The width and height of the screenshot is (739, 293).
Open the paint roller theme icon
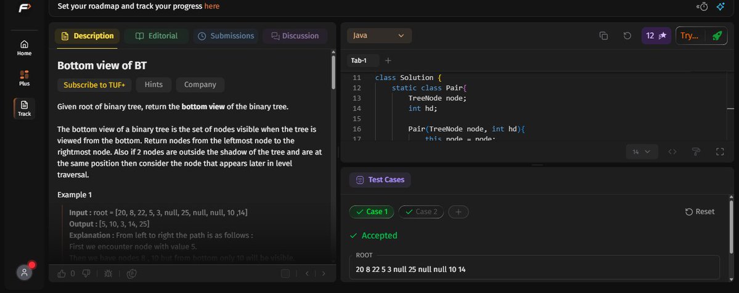[x=696, y=151]
